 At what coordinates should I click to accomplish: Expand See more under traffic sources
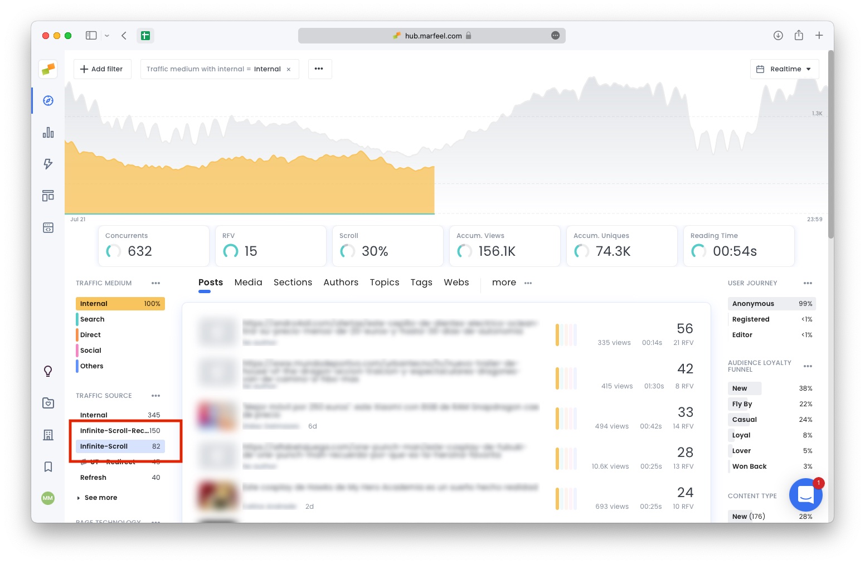click(x=100, y=497)
